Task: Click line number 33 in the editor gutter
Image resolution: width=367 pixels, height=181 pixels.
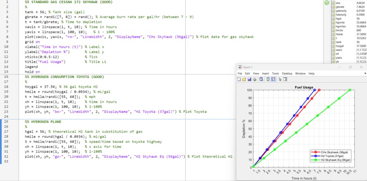Action: pos(6,161)
